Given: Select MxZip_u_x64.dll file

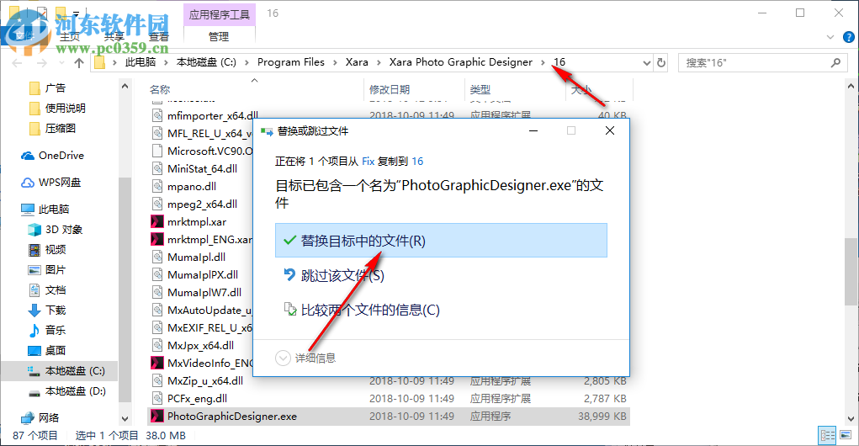Looking at the screenshot, I should click(205, 380).
